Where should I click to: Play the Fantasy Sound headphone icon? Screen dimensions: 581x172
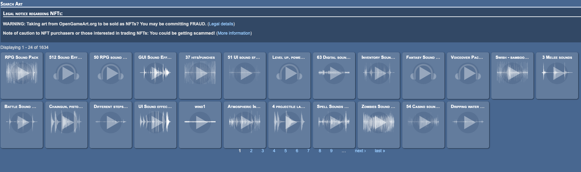tap(423, 73)
